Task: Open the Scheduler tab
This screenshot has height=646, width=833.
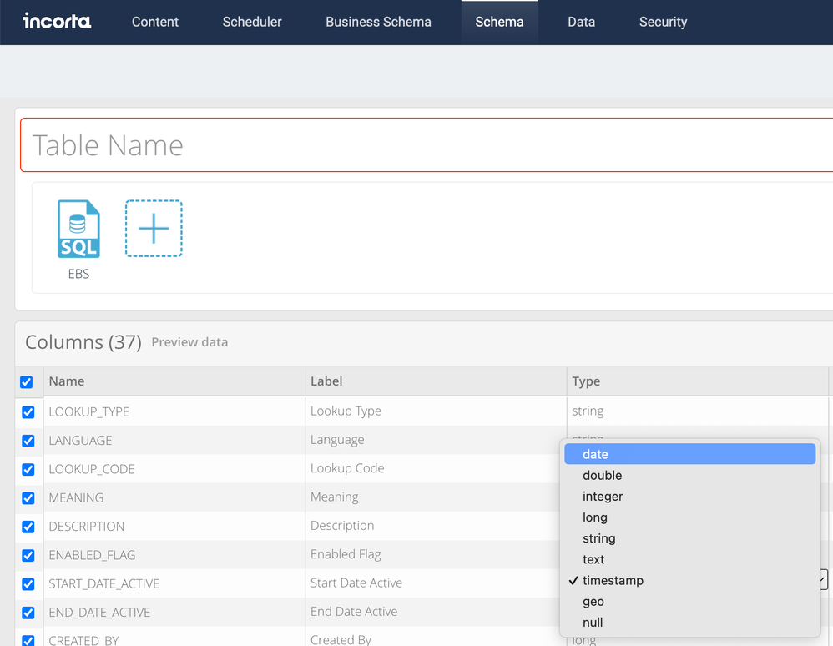Action: tap(252, 23)
